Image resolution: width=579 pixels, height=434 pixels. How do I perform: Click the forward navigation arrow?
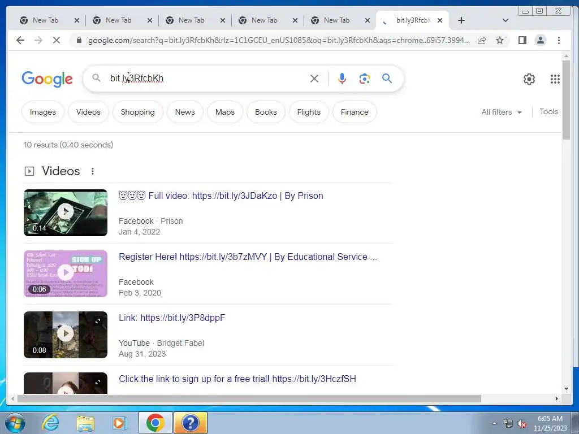(38, 40)
